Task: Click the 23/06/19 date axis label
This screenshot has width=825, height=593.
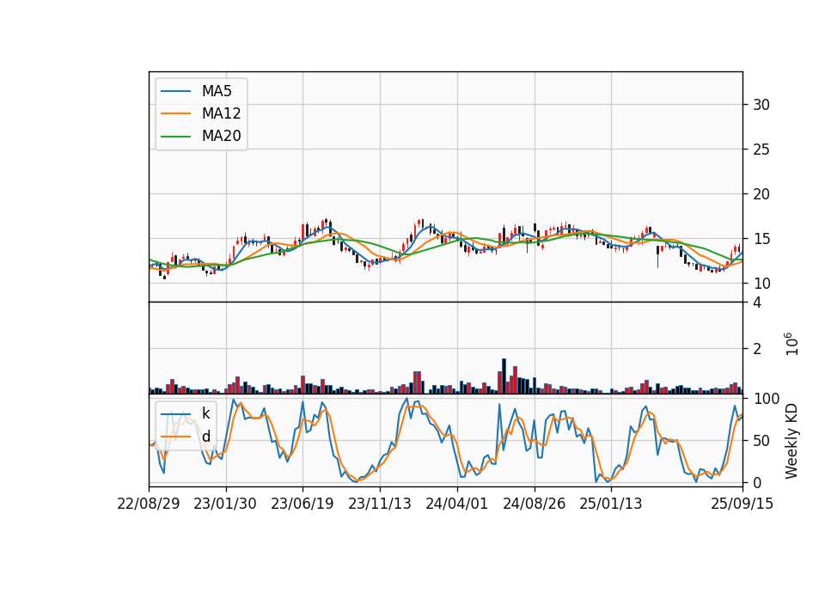Action: [x=302, y=504]
